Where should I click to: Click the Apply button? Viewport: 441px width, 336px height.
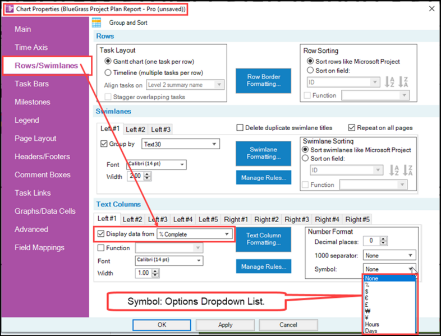pyautogui.click(x=226, y=325)
